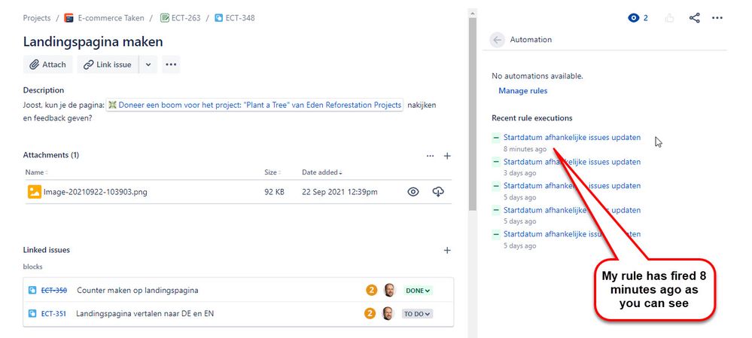This screenshot has height=338, width=752.
Task: Click the priority badge on ECT-350
Action: click(371, 290)
